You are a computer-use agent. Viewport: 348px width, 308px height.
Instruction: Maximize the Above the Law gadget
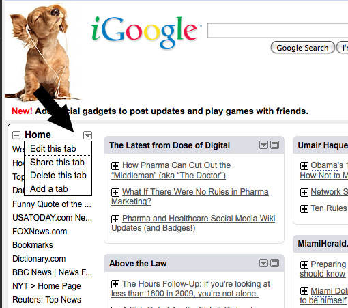pos(275,263)
